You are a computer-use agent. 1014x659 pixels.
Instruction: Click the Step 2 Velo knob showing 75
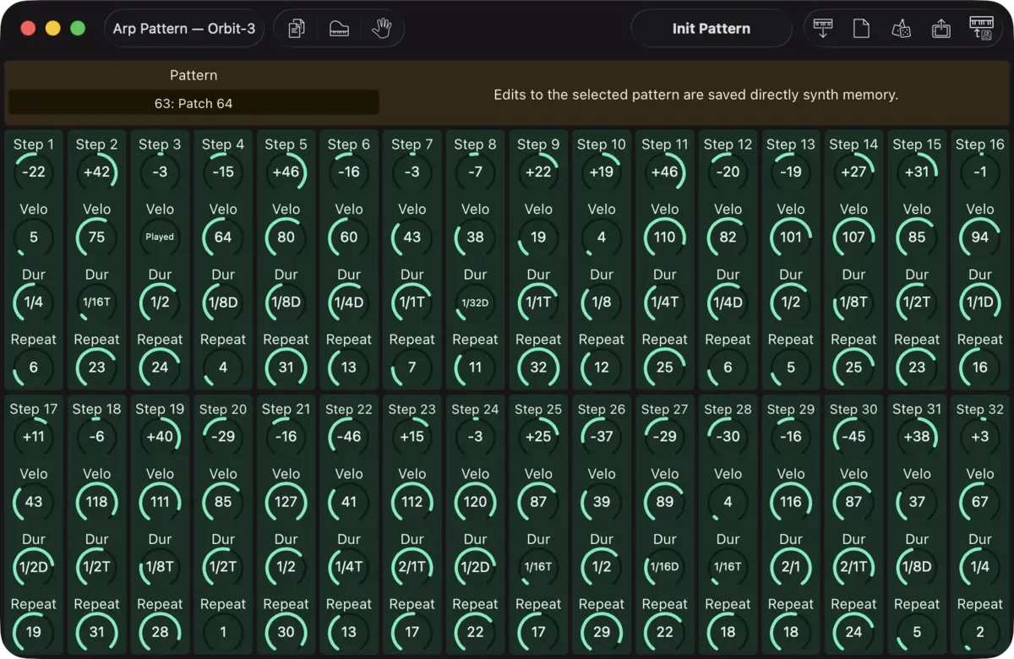[x=97, y=237]
